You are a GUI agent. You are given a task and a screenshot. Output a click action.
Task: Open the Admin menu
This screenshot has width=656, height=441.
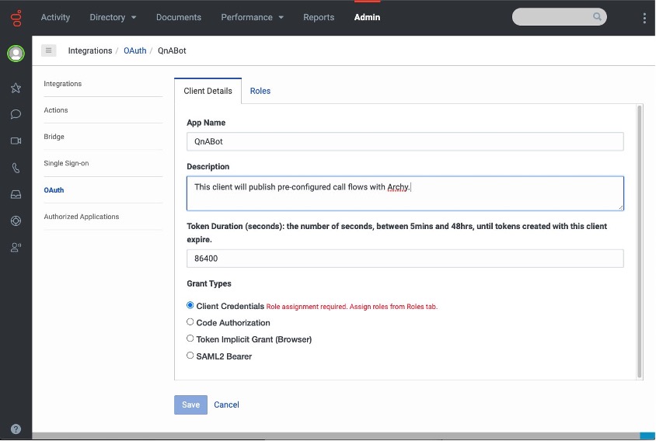pyautogui.click(x=367, y=17)
